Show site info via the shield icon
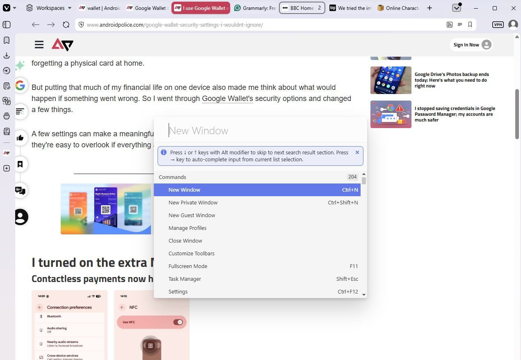 [81, 25]
